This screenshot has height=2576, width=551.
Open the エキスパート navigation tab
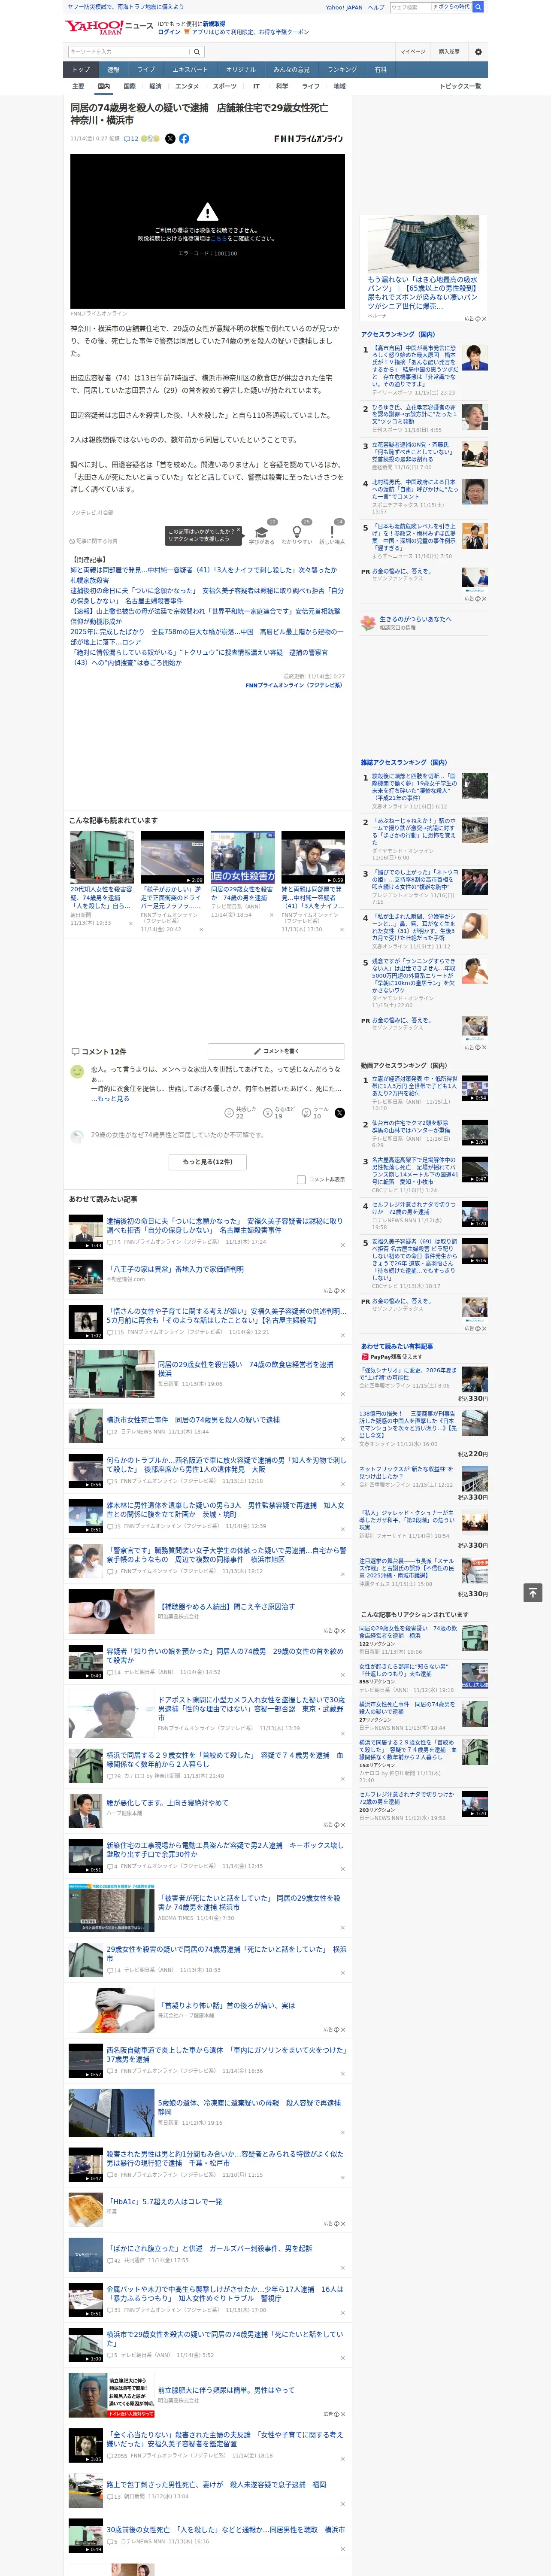click(190, 70)
